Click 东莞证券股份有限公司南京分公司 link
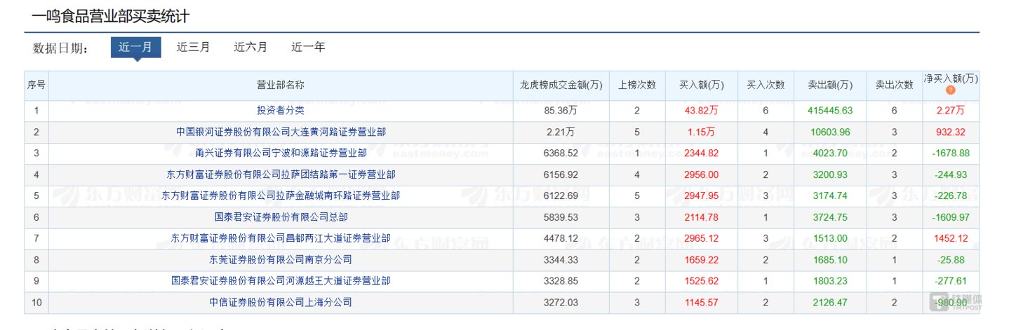Image resolution: width=1009 pixels, height=330 pixels. (x=281, y=260)
